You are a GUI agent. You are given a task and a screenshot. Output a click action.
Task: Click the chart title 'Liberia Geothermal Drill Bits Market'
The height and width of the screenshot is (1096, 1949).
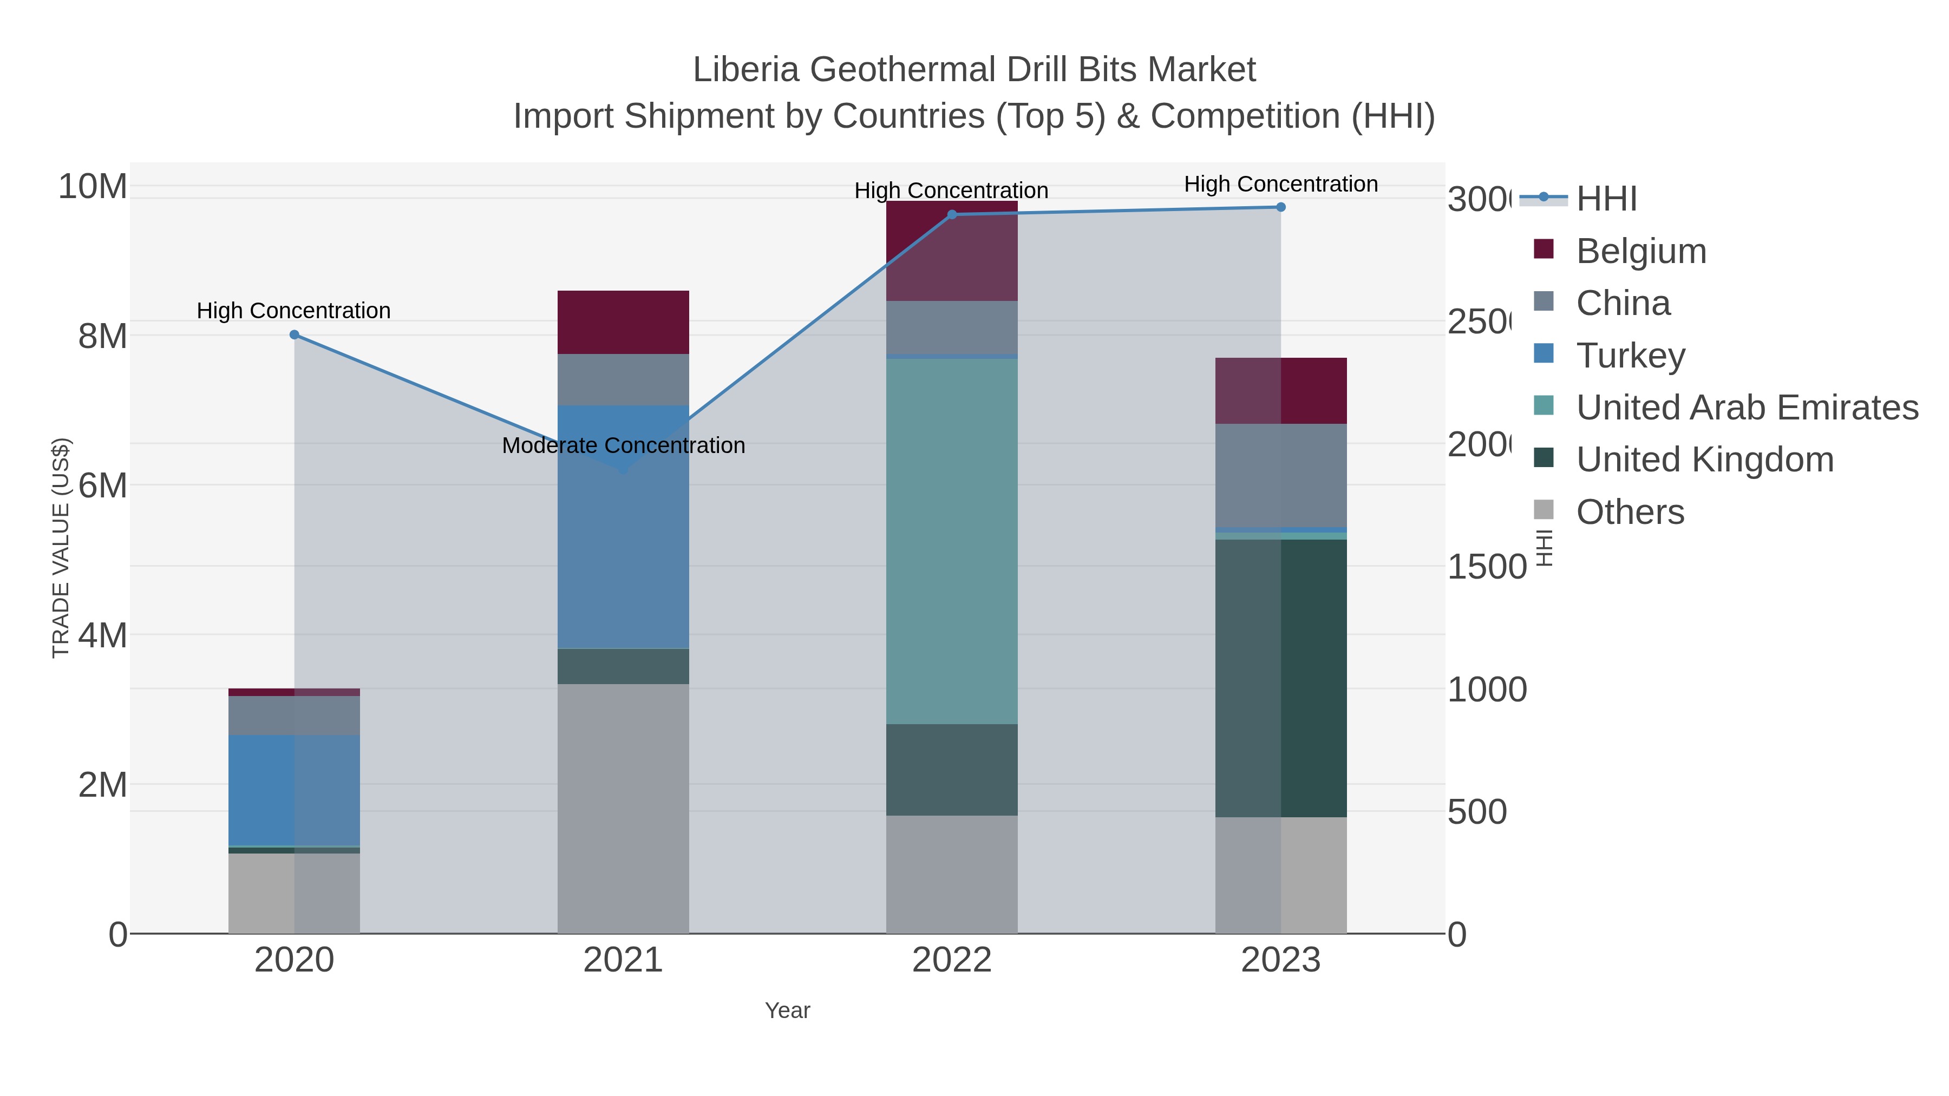point(974,70)
